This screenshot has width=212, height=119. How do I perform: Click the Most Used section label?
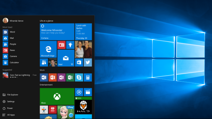click(7, 27)
